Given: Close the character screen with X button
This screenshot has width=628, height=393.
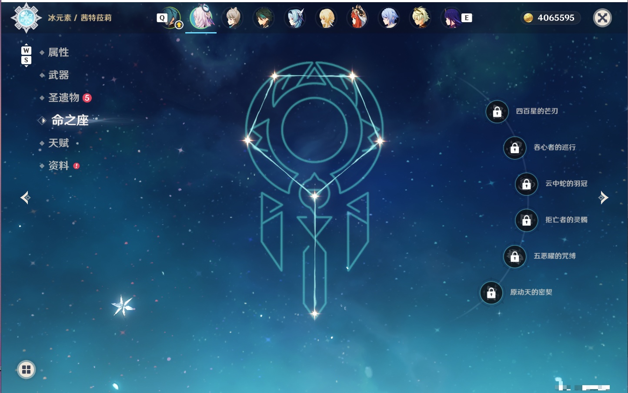Looking at the screenshot, I should [x=602, y=18].
